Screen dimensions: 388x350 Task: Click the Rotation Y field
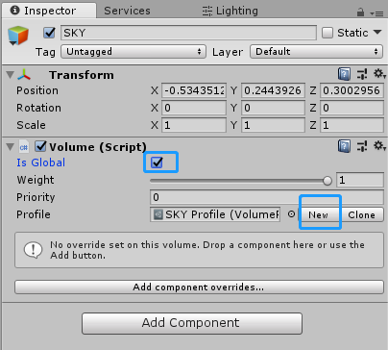(273, 108)
